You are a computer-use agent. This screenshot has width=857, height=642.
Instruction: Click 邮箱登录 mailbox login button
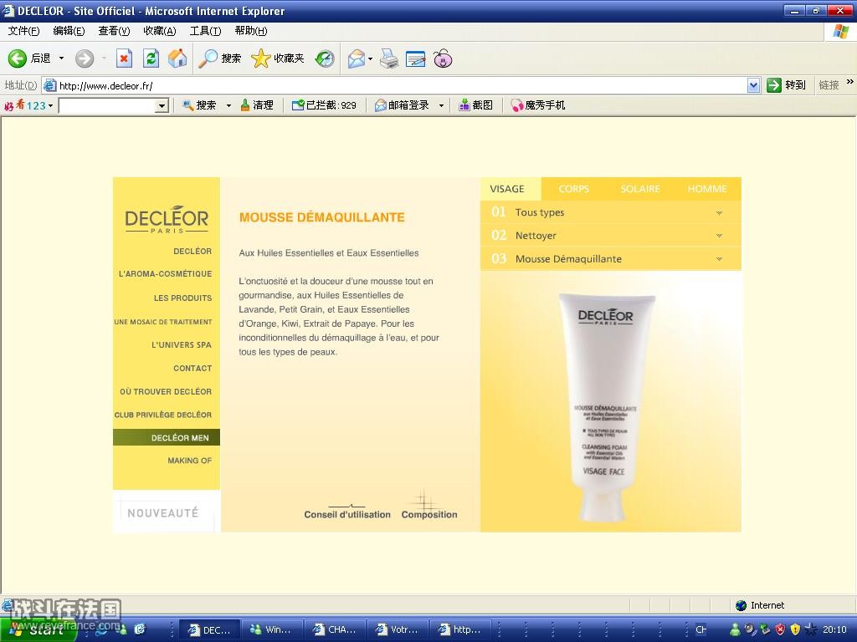click(x=402, y=105)
